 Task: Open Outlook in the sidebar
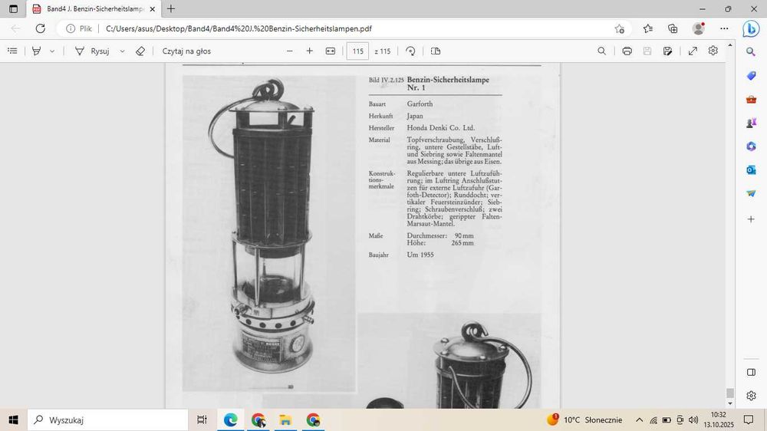click(x=751, y=169)
